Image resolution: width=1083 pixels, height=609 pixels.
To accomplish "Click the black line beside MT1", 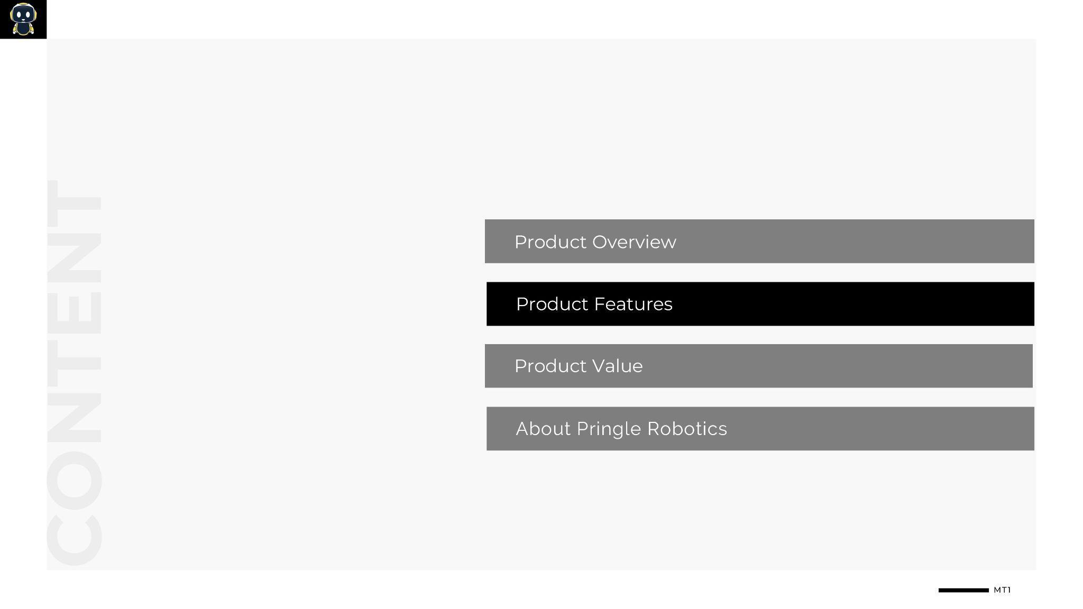I will [963, 590].
